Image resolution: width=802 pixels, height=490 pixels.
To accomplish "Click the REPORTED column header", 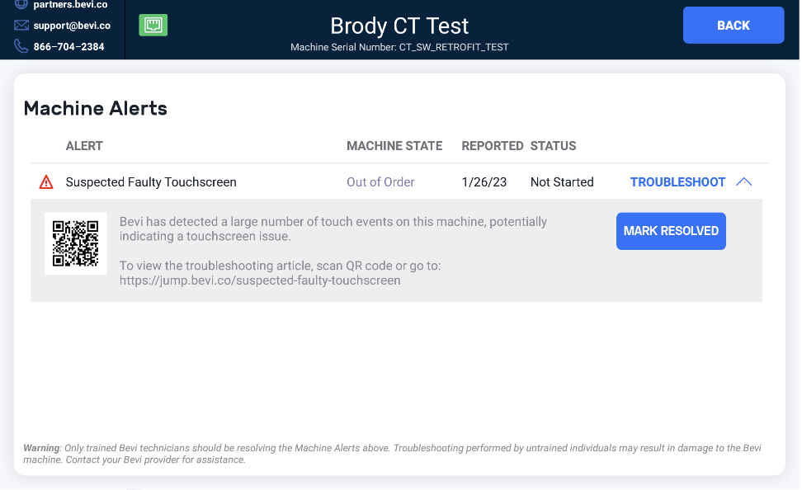I will pos(492,146).
